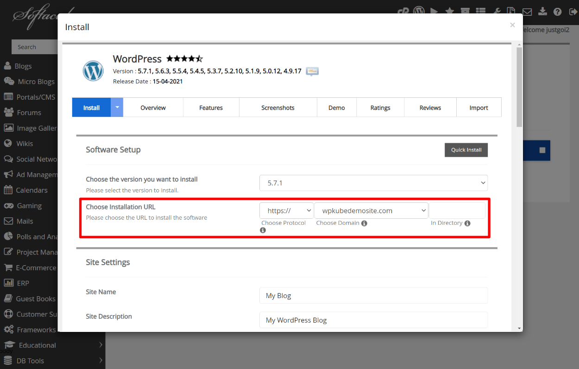Click the Gaming controller icon
This screenshot has width=579, height=369.
[8, 205]
